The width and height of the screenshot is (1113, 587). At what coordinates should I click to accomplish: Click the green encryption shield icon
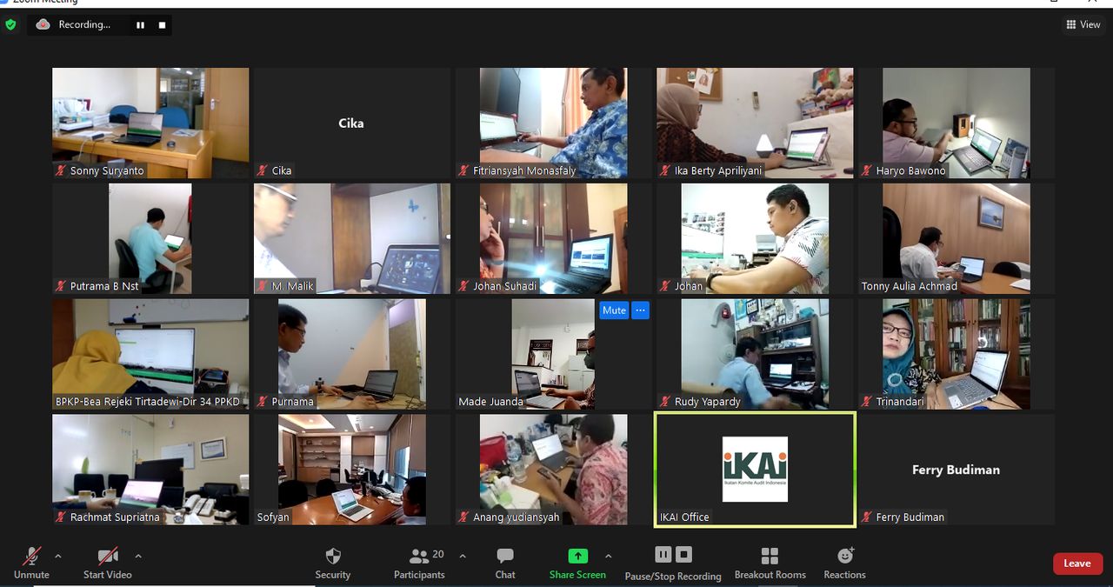coord(10,24)
